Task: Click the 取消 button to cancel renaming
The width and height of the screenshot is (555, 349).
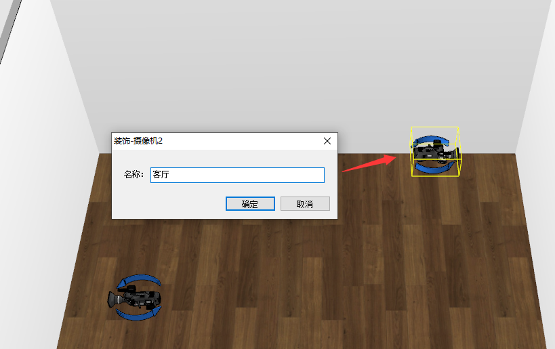Action: [305, 204]
